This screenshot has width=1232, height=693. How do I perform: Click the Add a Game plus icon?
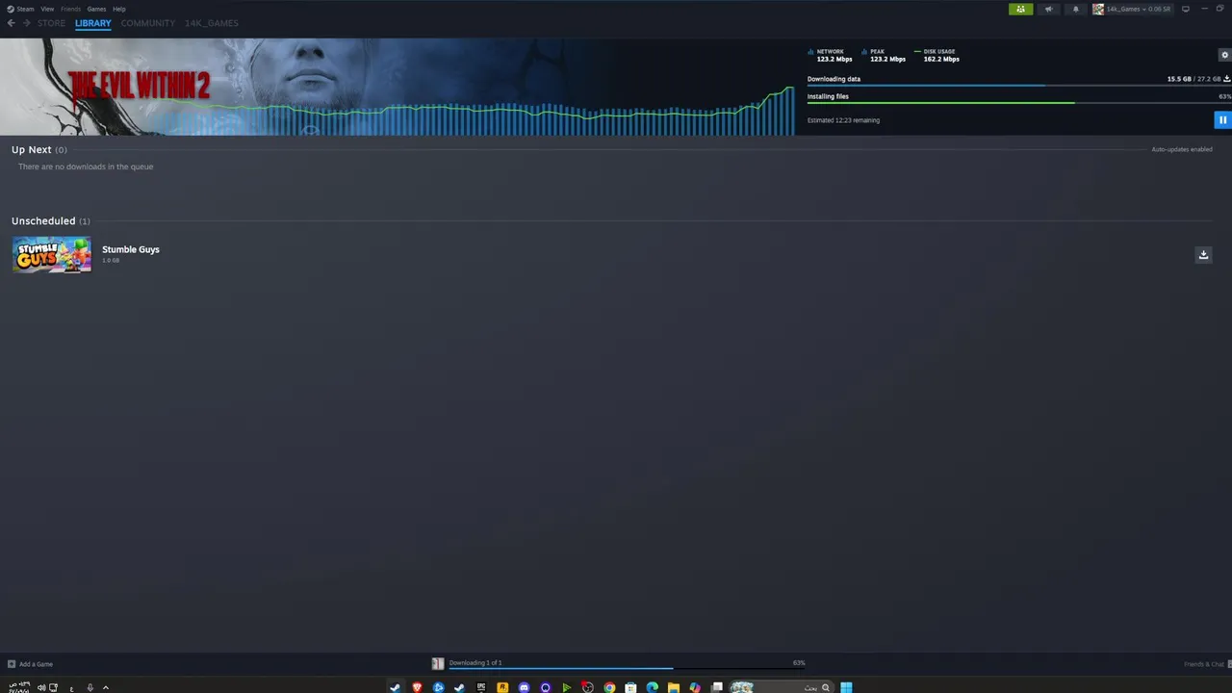tap(12, 664)
